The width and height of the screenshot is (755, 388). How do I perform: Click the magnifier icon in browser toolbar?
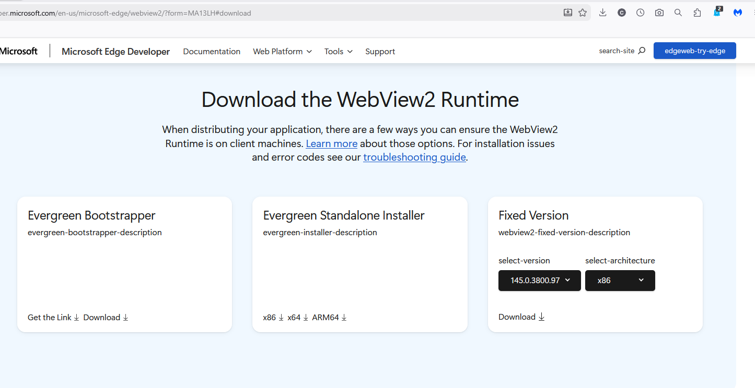[x=678, y=13]
